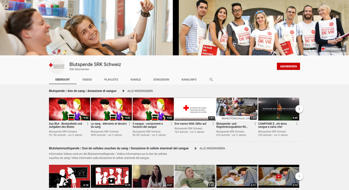Open video title Il sangue - componenti
The height and width of the screenshot is (190, 349).
[148, 125]
